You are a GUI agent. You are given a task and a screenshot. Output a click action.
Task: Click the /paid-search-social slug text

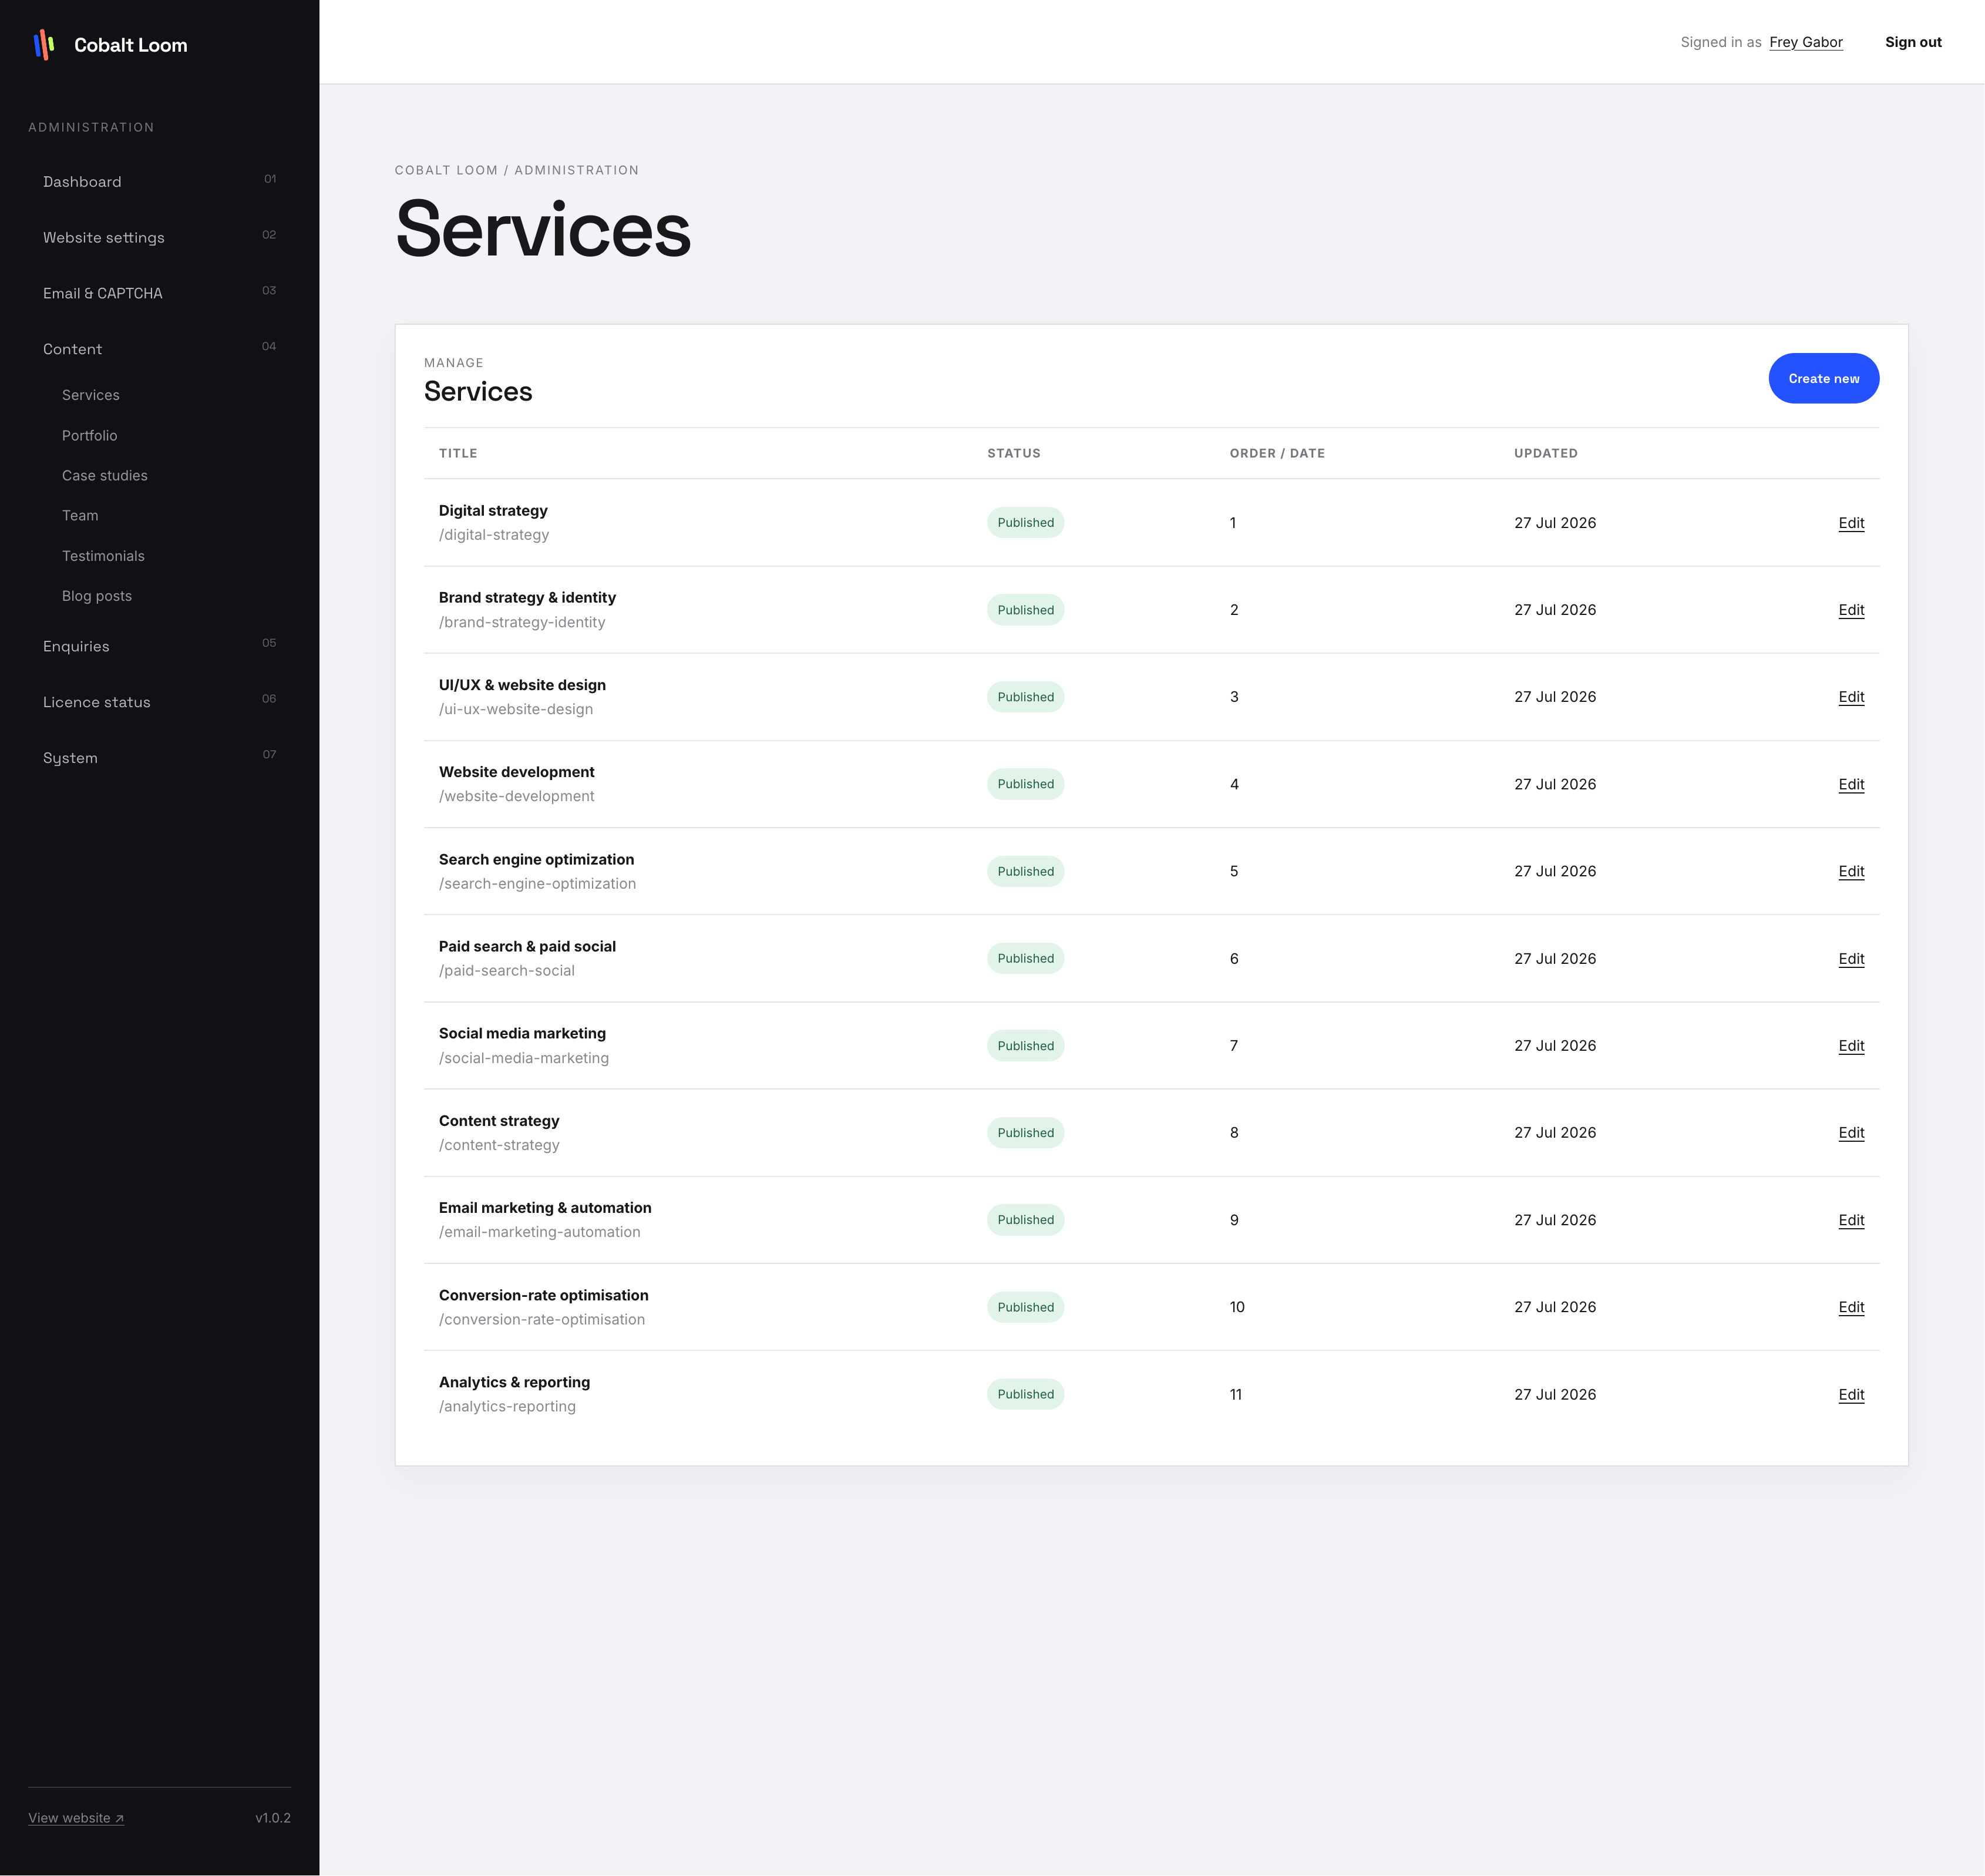[x=507, y=971]
